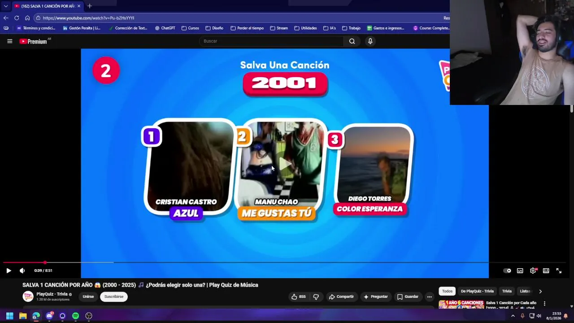The image size is (574, 323).
Task: Resume video with the play button
Action: tap(9, 271)
